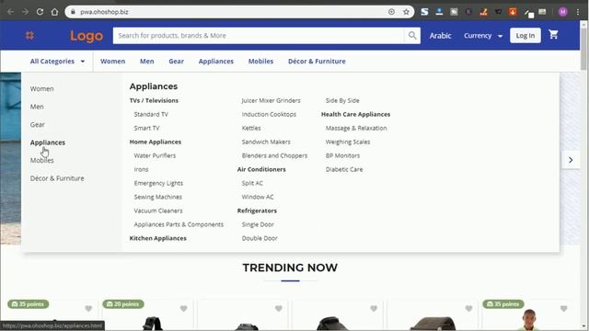The width and height of the screenshot is (589, 331).
Task: Favorite the third trending product heart
Action: 278,309
